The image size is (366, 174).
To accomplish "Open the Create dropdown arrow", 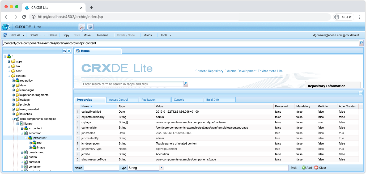I will pyautogui.click(x=45, y=35).
